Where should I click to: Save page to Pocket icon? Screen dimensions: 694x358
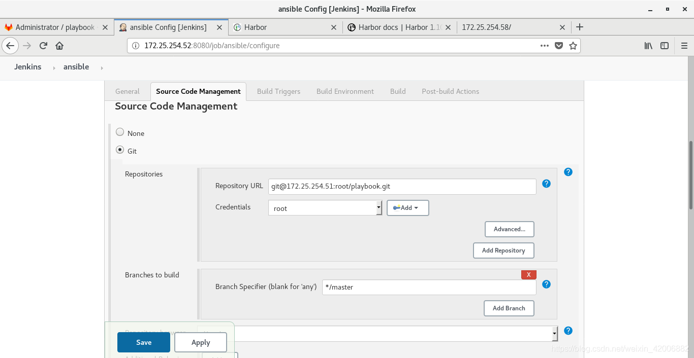pyautogui.click(x=559, y=46)
